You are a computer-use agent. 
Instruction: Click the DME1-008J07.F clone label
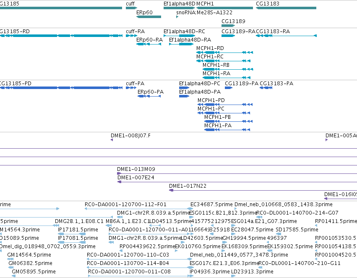[x=130, y=136]
